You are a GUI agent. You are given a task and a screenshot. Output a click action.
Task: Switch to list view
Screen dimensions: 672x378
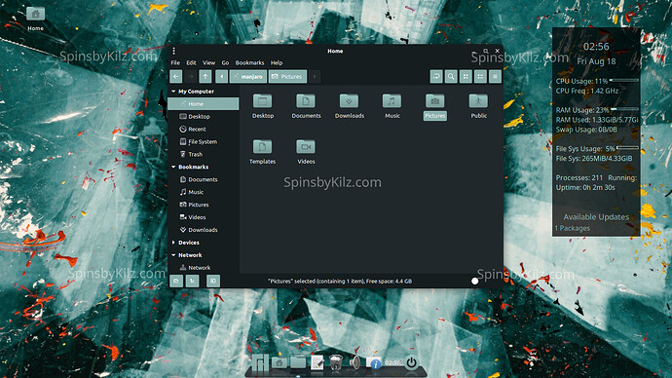pos(480,77)
